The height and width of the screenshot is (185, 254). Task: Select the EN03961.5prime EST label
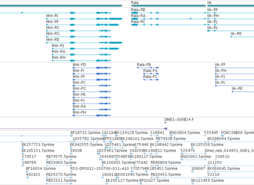pyautogui.click(x=196, y=157)
